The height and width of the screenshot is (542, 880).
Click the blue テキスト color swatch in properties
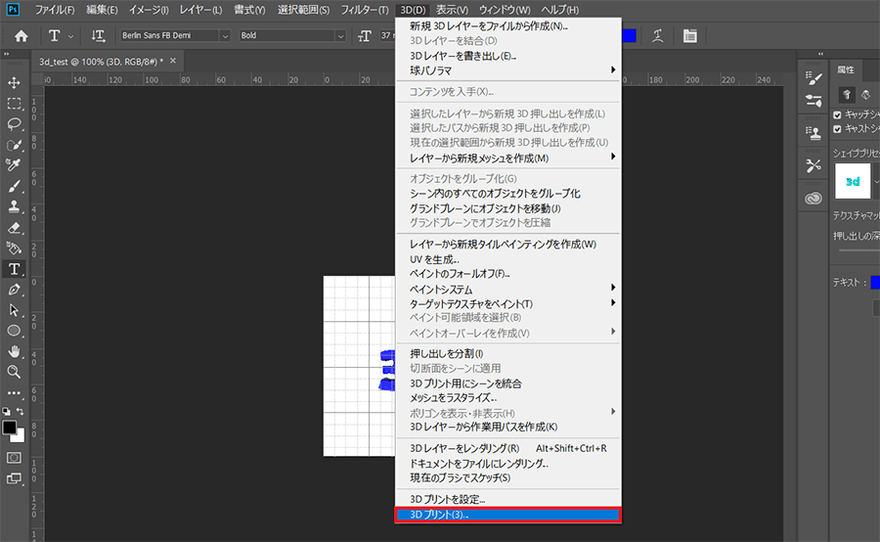875,283
